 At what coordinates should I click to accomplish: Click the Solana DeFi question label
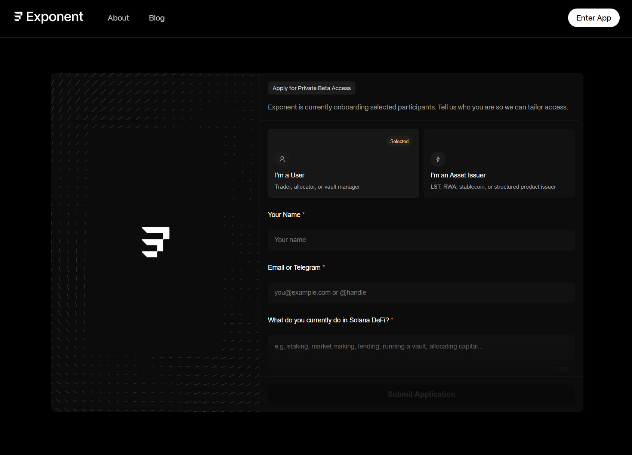328,320
